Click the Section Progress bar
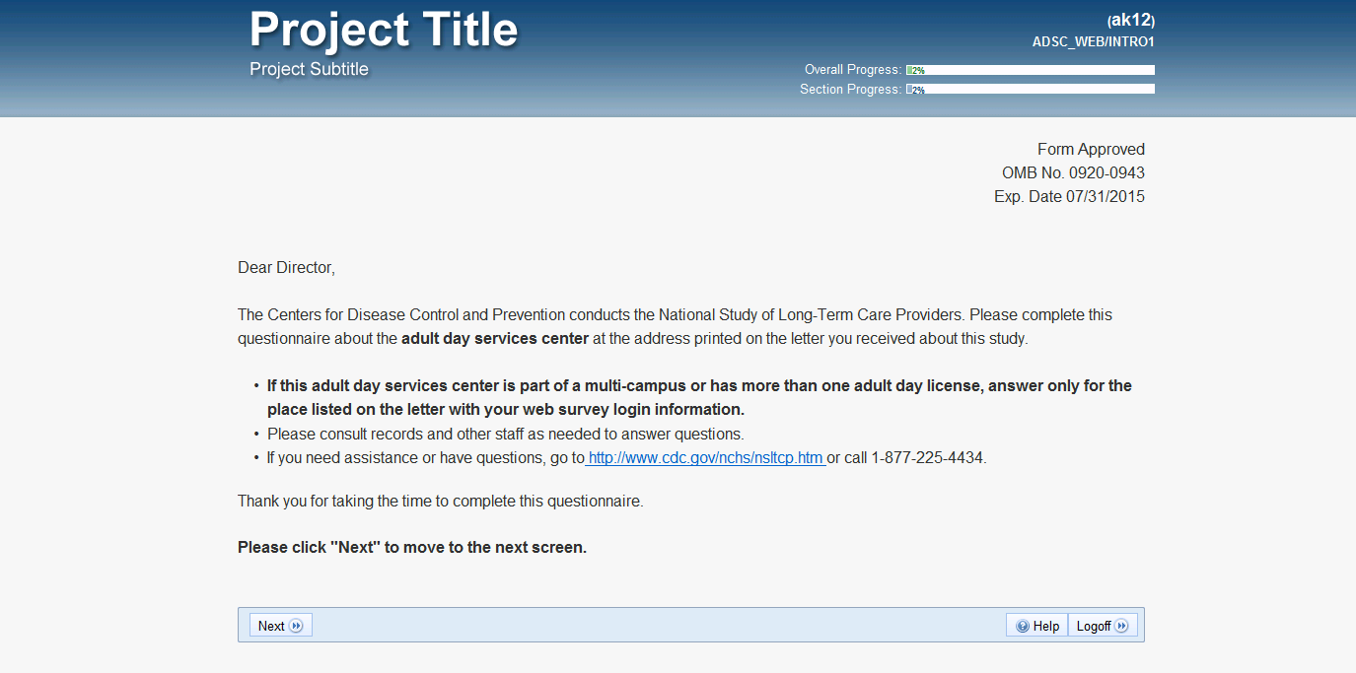 click(1030, 90)
